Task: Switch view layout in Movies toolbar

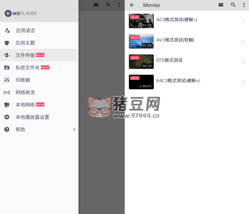Action: point(221,5)
